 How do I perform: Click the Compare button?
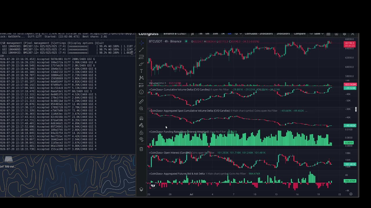300,34
